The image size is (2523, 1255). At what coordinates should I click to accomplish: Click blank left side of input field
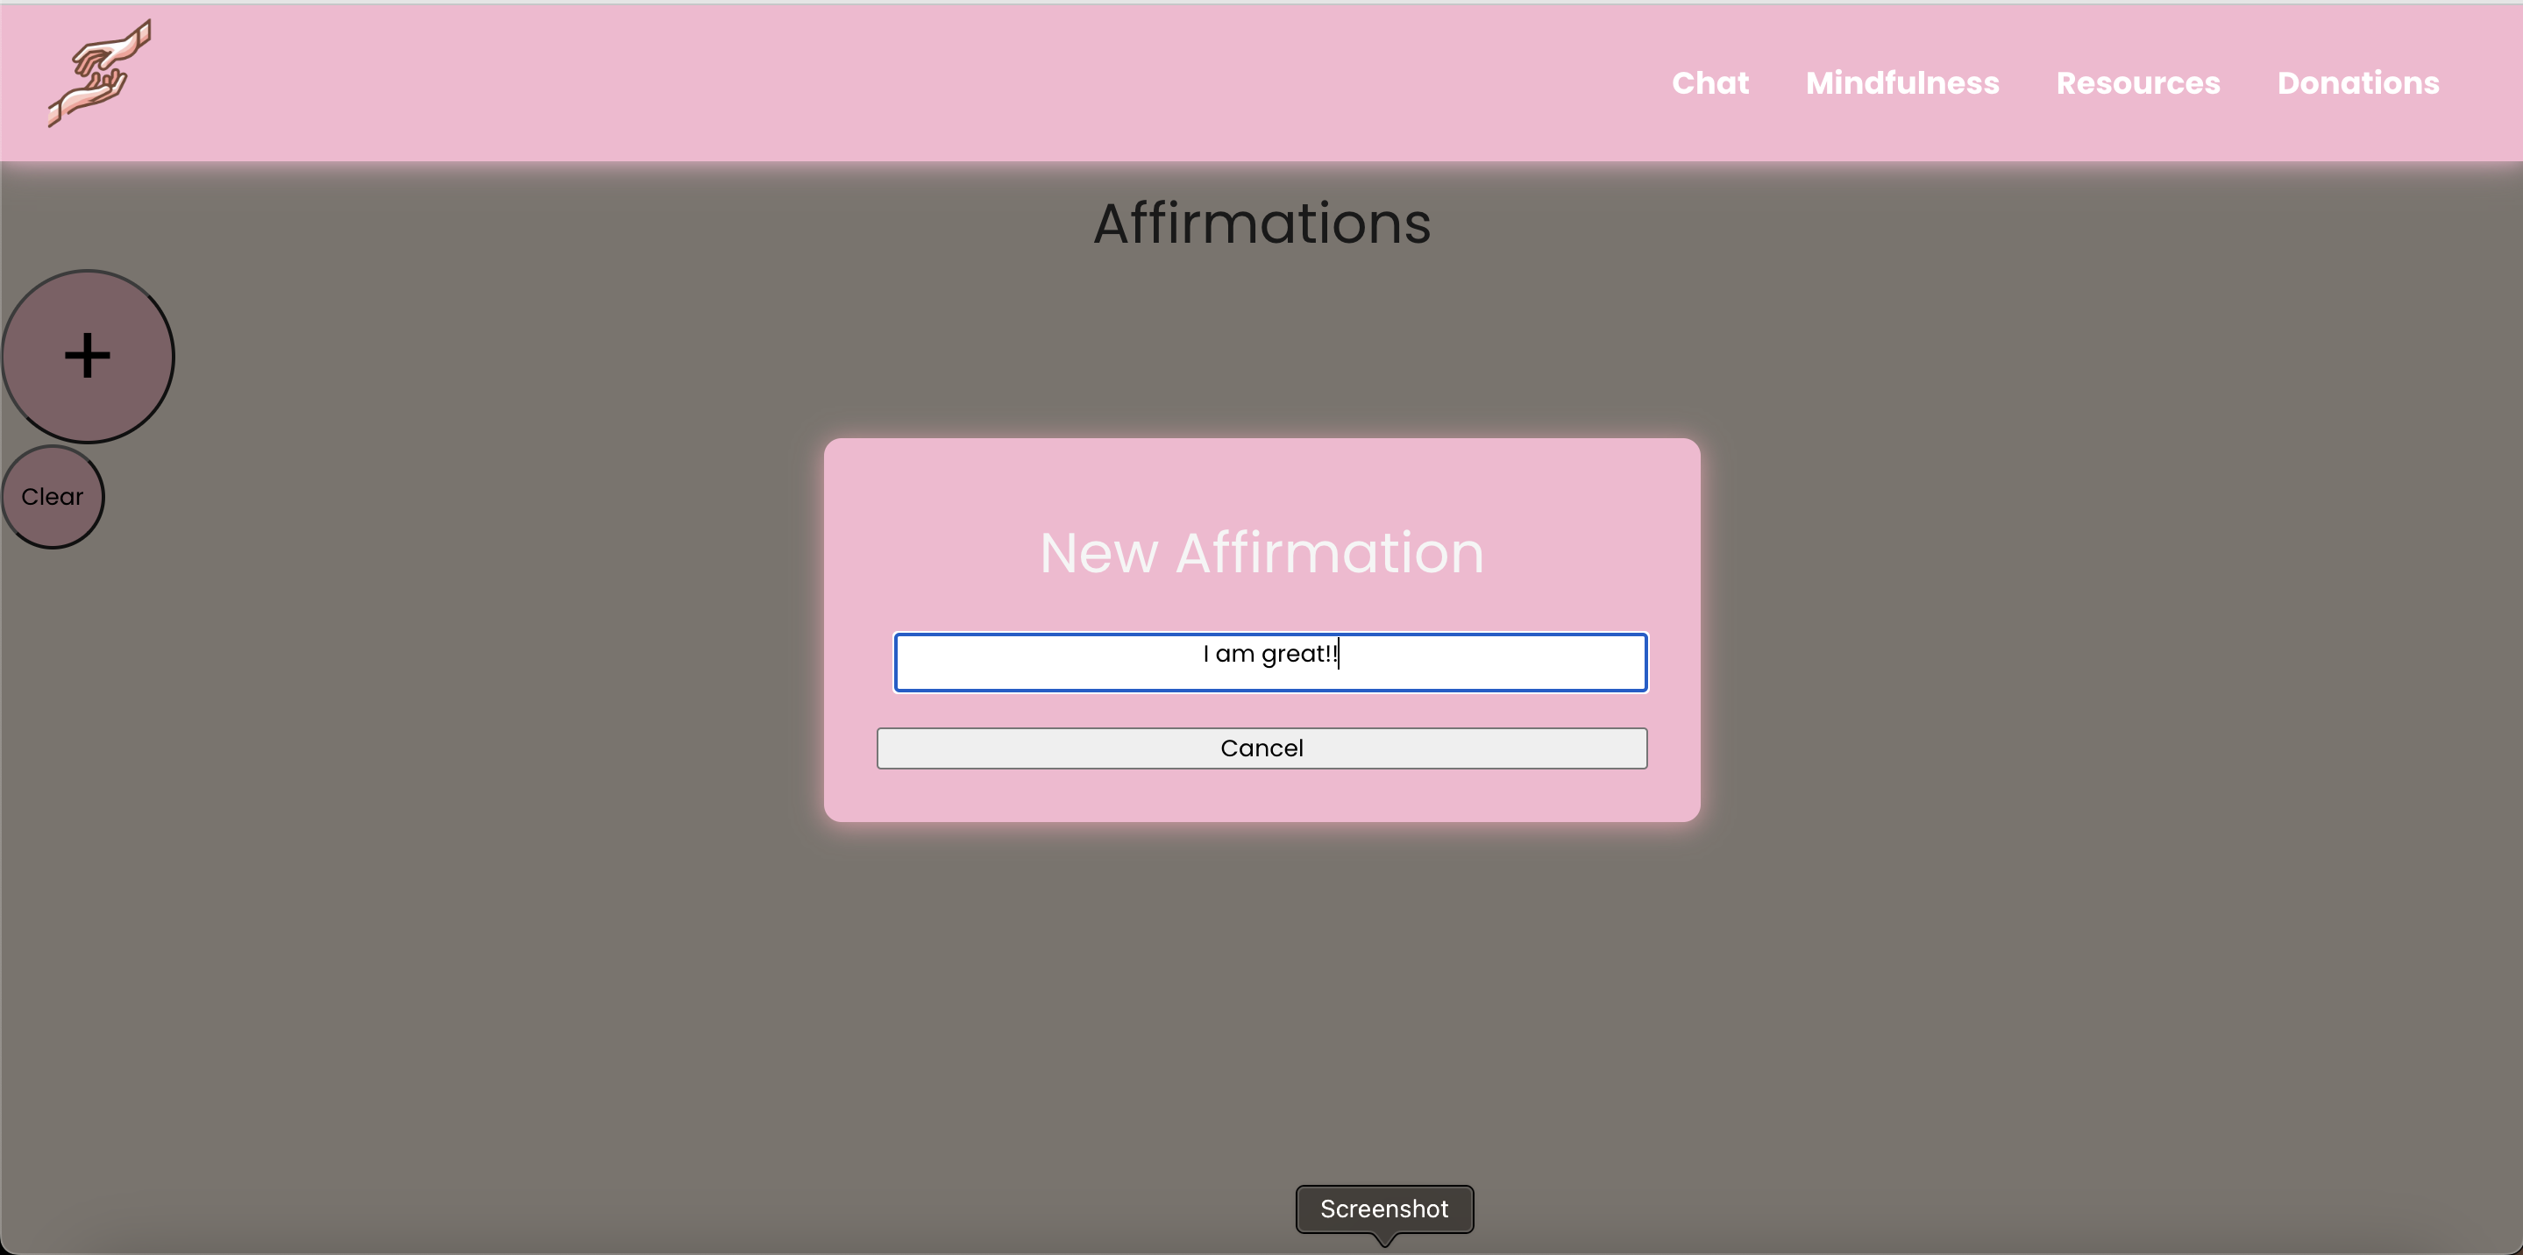click(1019, 663)
